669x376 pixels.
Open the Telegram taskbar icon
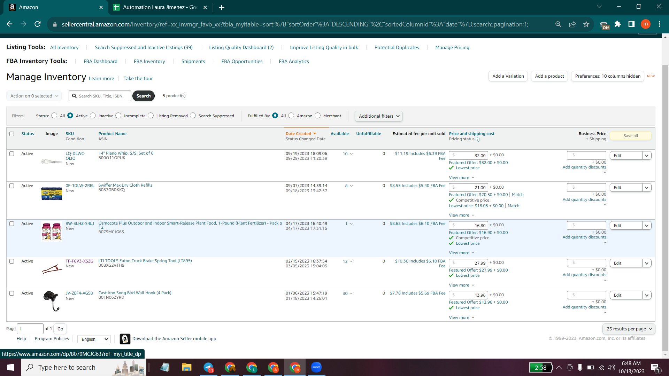click(208, 367)
